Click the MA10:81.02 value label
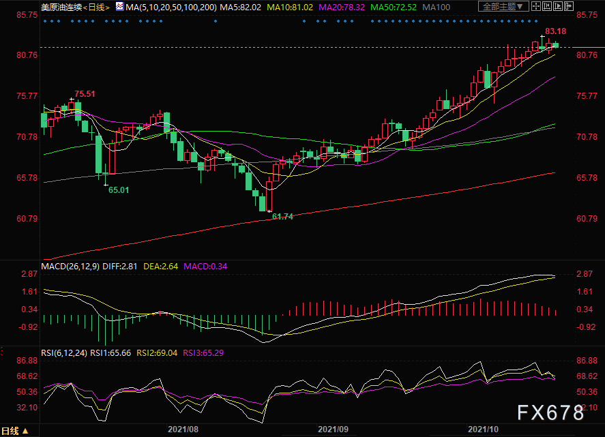The height and width of the screenshot is (437, 605). (x=290, y=7)
